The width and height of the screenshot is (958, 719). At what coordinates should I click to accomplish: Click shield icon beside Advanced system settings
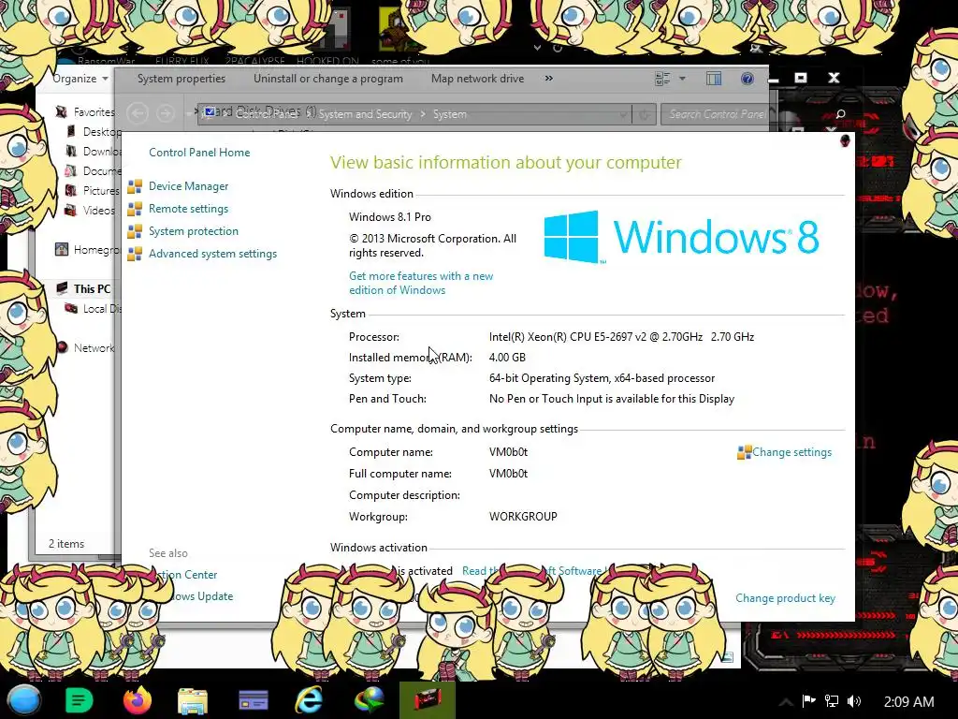coord(135,254)
